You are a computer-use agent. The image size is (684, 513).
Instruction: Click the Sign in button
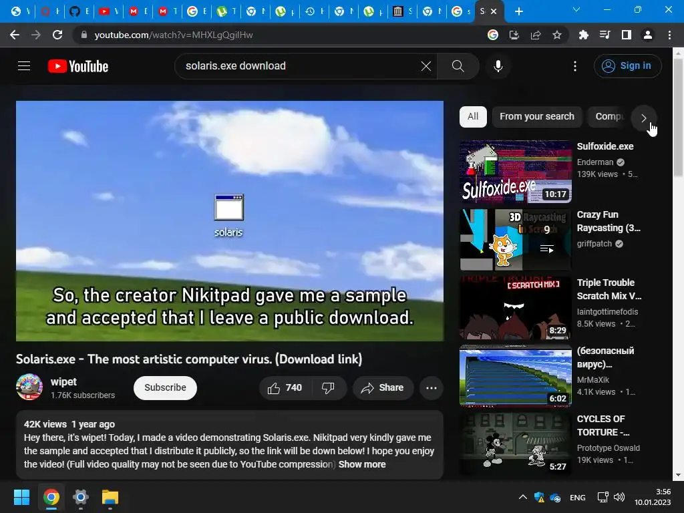click(627, 66)
